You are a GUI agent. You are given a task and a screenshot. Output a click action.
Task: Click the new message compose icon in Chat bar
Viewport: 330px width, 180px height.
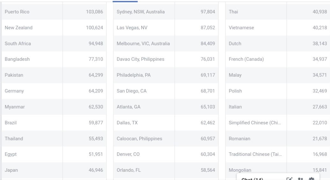click(x=289, y=179)
